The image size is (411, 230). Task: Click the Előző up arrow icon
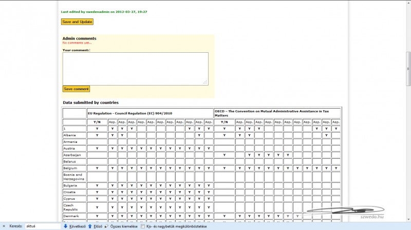tap(90, 226)
